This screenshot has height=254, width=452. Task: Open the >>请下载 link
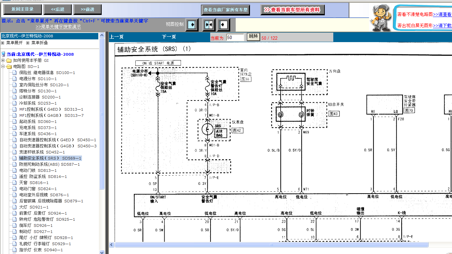pos(442,25)
